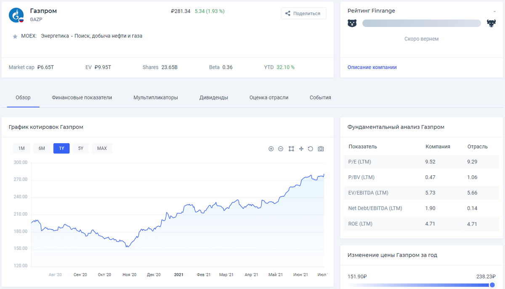Image resolution: width=505 pixels, height=289 pixels.
Task: Click the yearly high price 238.23₽
Action: (486, 277)
